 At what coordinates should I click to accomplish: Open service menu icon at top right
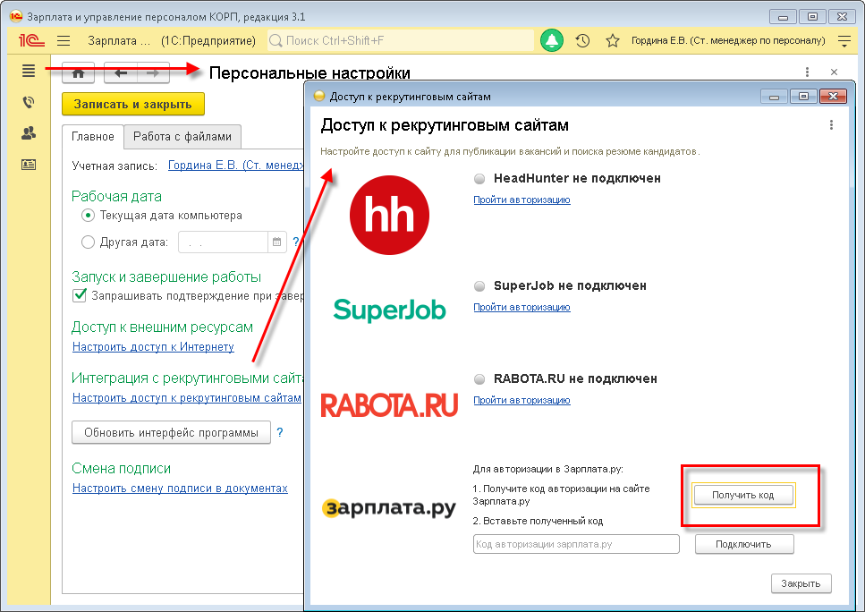point(844,41)
